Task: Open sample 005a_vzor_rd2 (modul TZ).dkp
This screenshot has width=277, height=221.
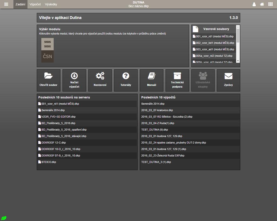Action: click(214, 56)
